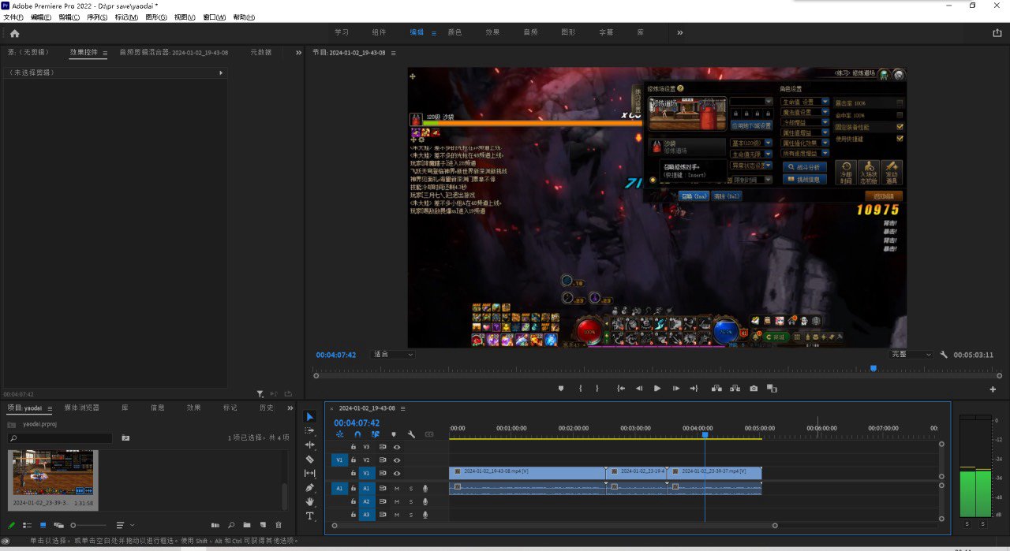1010x551 pixels.
Task: Toggle Snap in timeline
Action: [x=357, y=434]
